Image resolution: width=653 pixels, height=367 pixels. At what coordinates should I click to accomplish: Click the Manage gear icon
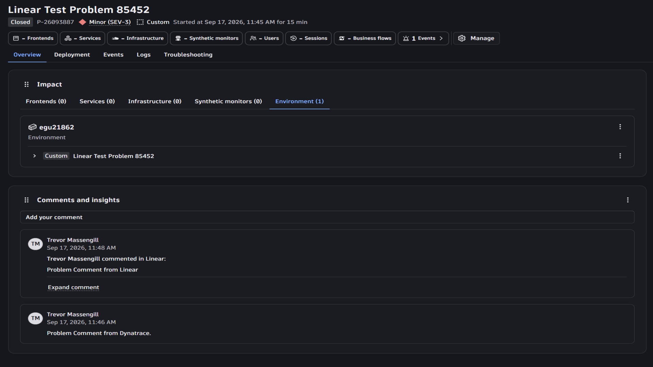(462, 38)
